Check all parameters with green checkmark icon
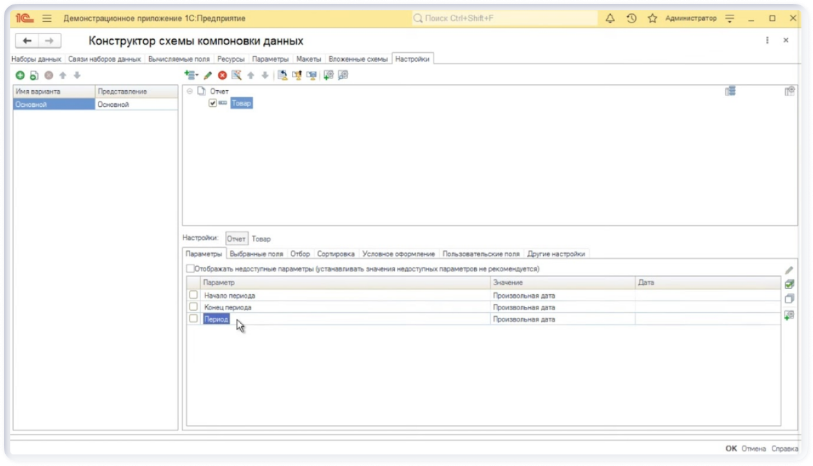The width and height of the screenshot is (813, 466). (789, 284)
